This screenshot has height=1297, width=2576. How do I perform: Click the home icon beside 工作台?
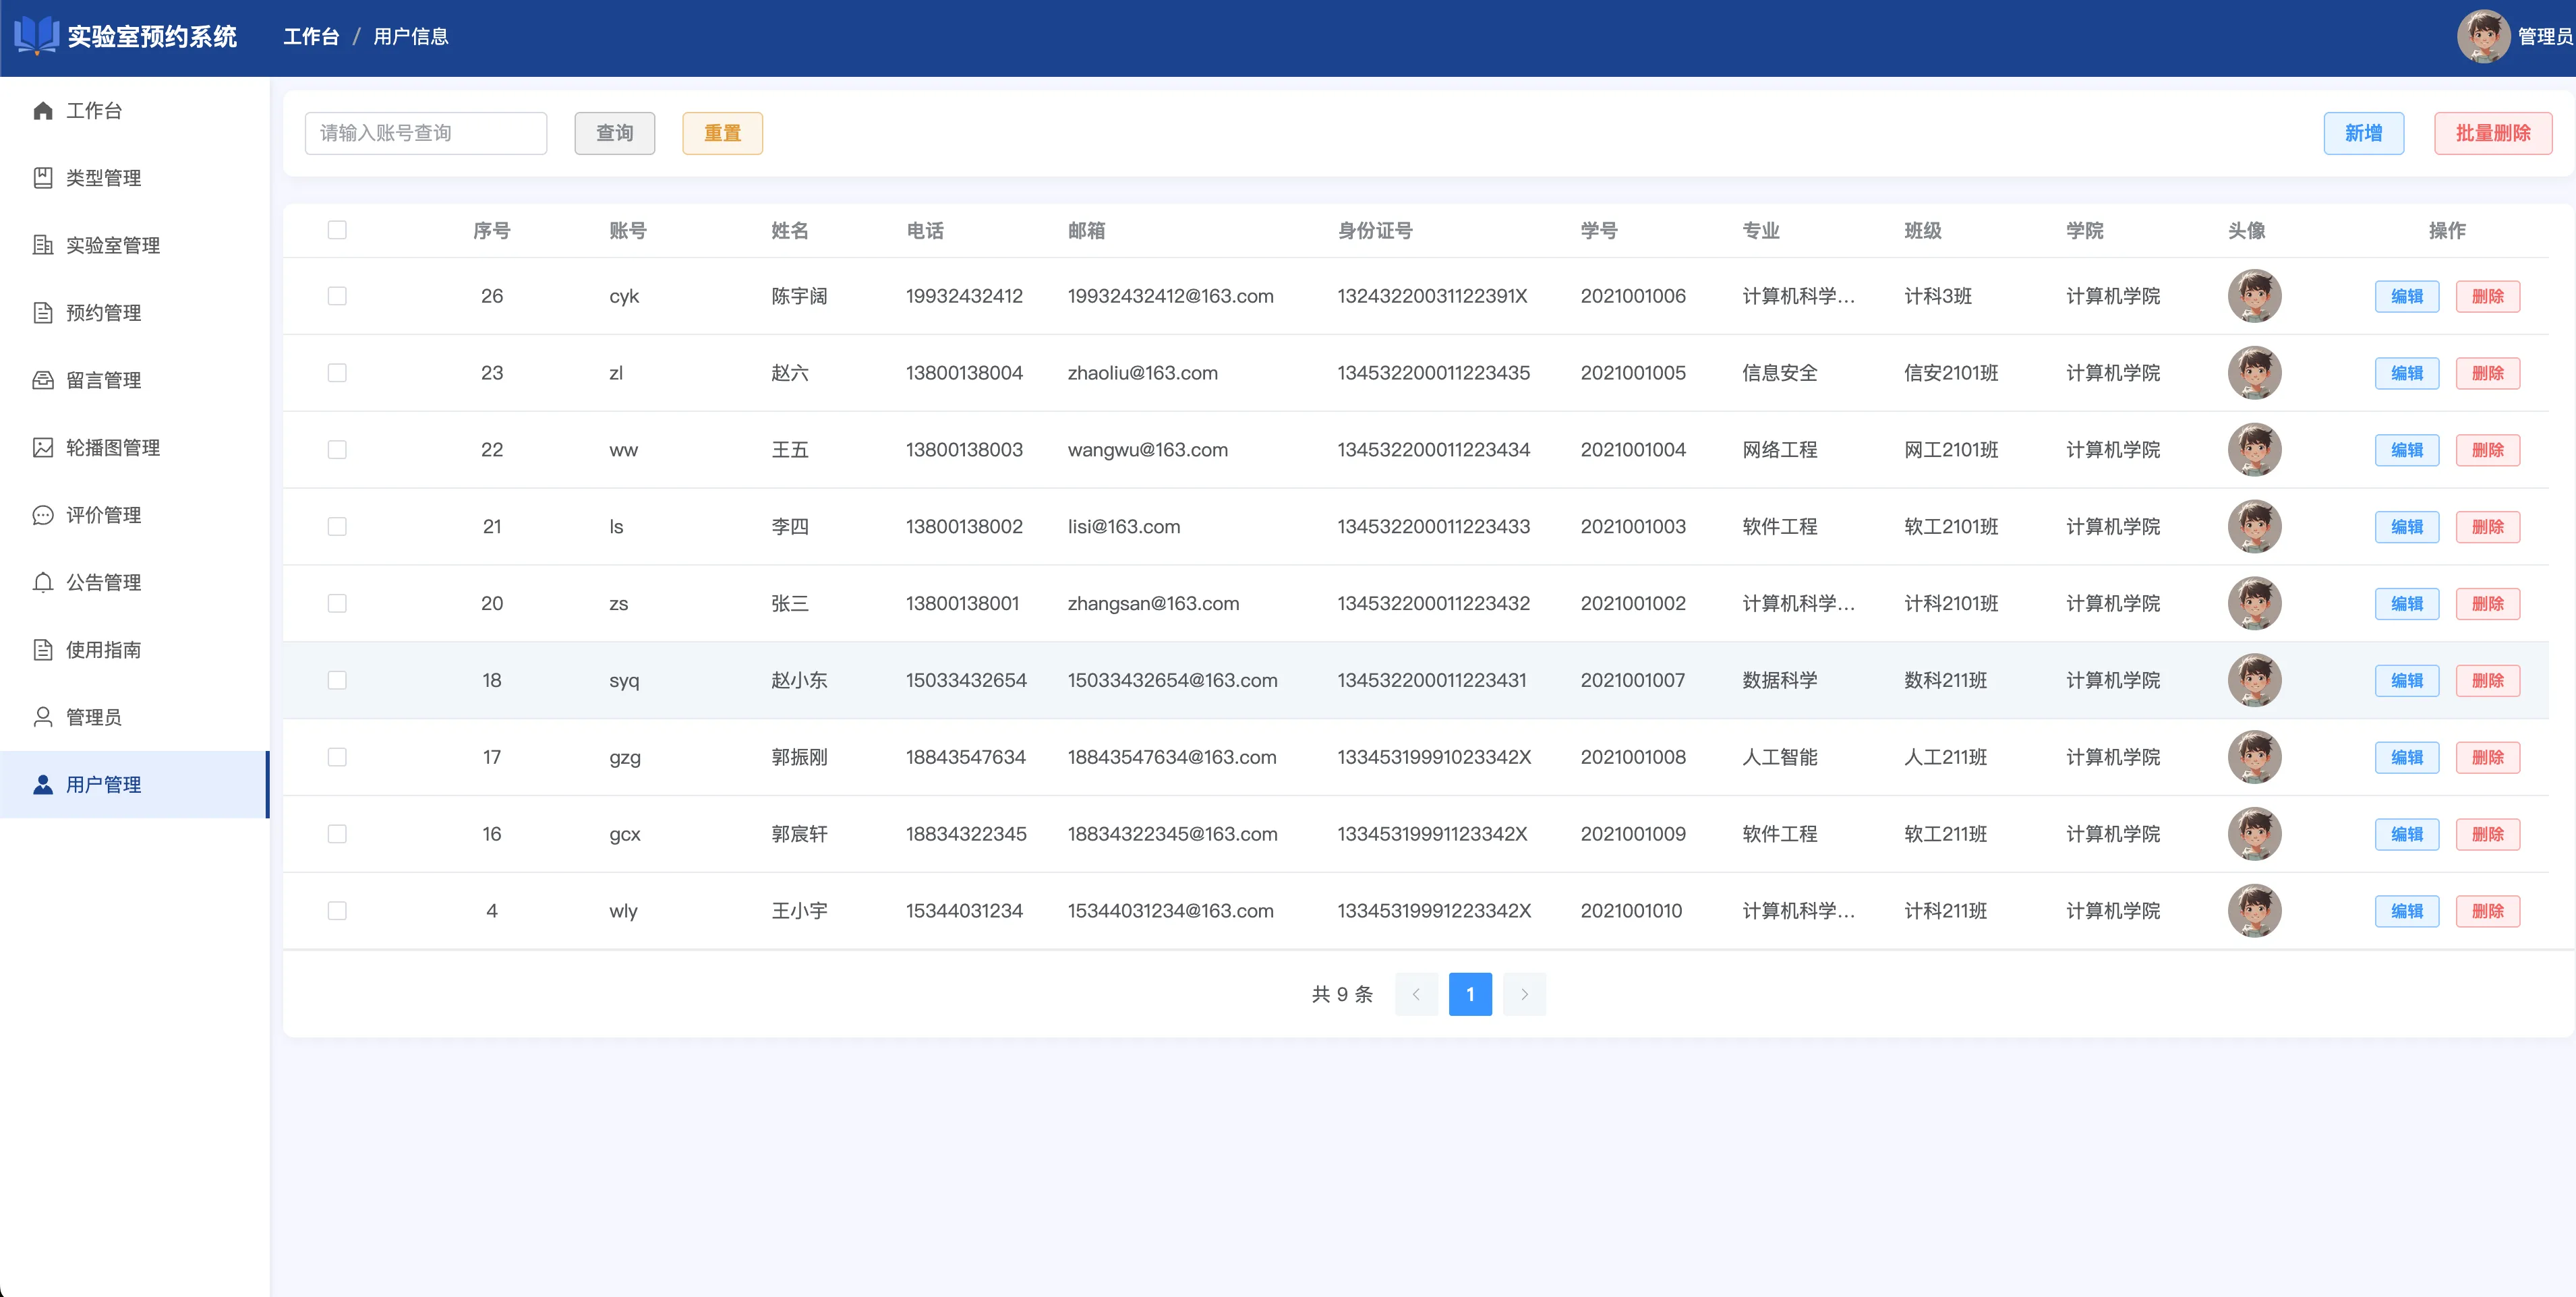pyautogui.click(x=42, y=111)
